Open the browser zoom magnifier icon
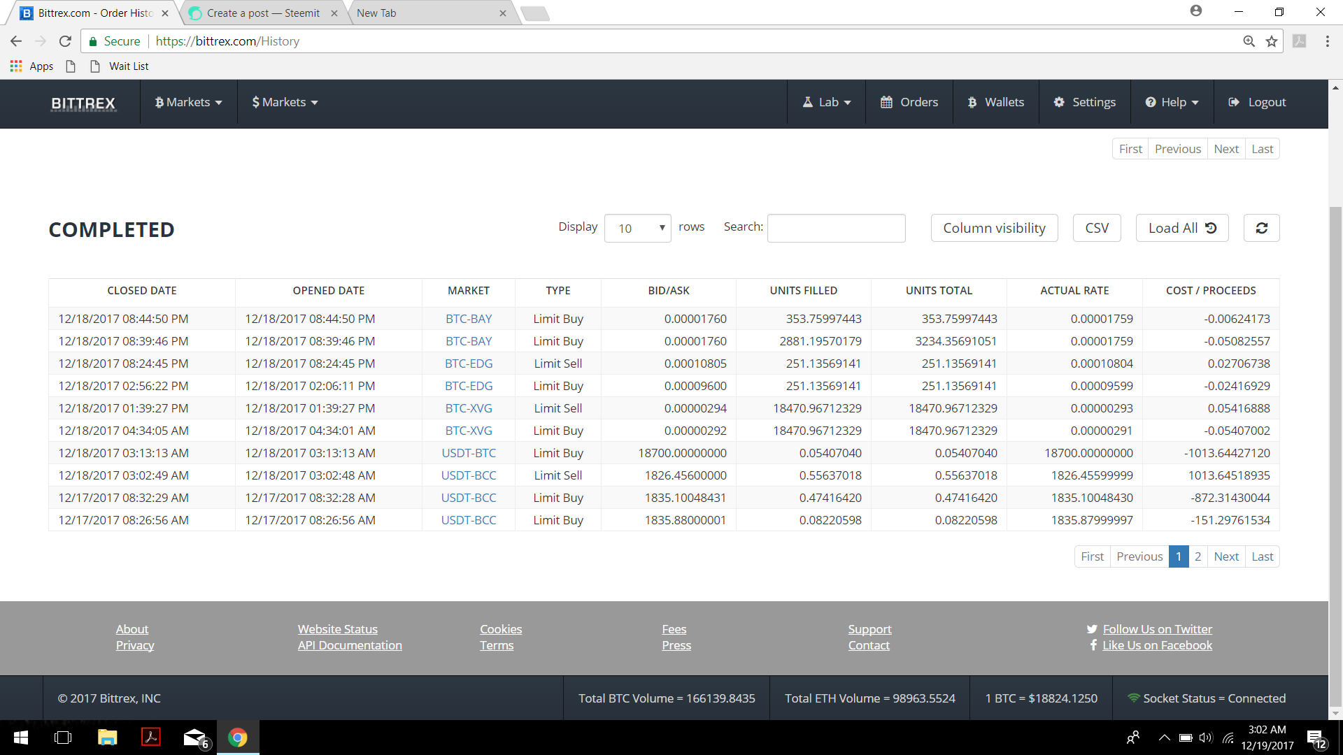1343x755 pixels. pos(1249,41)
